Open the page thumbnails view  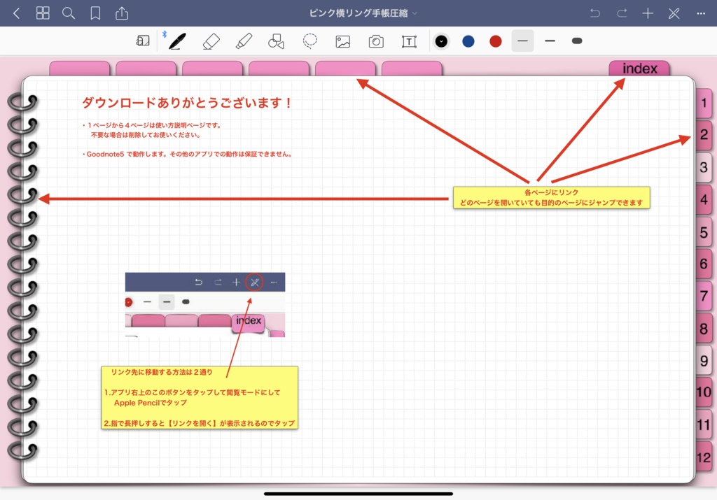(x=43, y=13)
